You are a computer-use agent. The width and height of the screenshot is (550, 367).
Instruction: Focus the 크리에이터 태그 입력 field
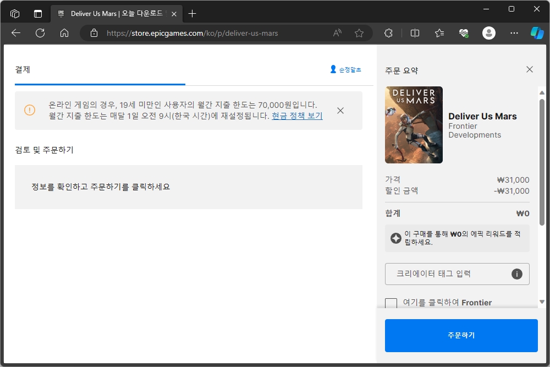pyautogui.click(x=457, y=274)
